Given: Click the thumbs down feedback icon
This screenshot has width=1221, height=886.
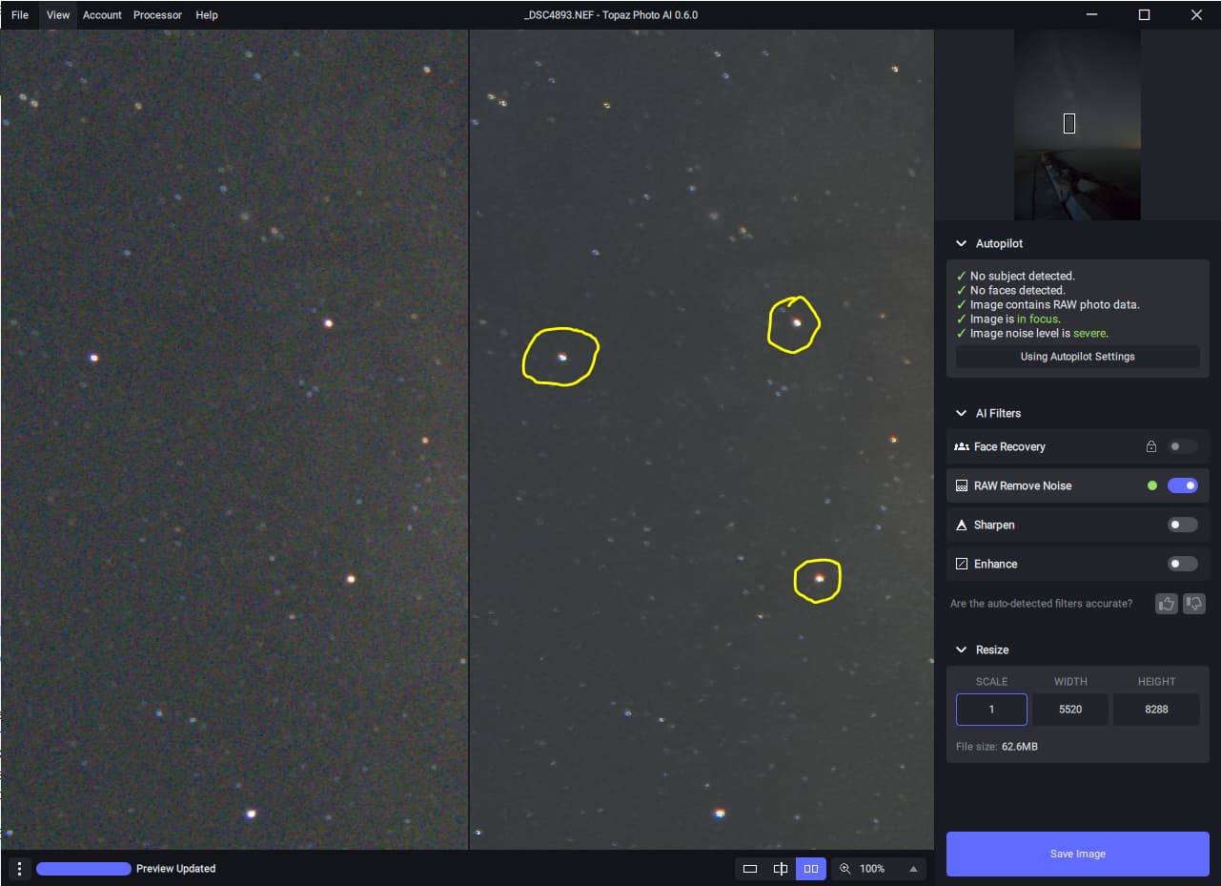Looking at the screenshot, I should coord(1193,604).
